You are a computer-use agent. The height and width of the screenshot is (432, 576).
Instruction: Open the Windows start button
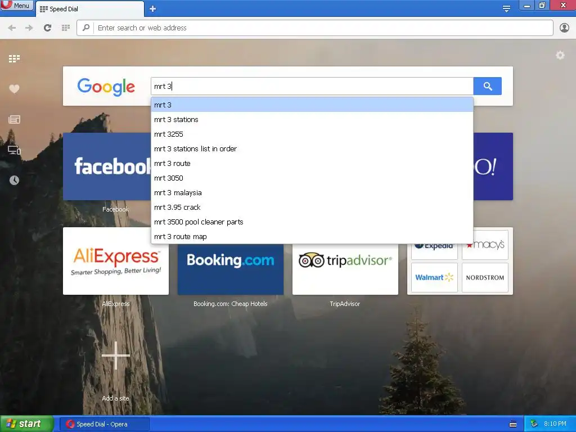(26, 424)
